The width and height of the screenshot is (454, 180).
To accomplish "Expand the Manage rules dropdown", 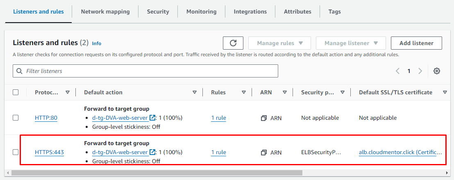I will pos(279,43).
